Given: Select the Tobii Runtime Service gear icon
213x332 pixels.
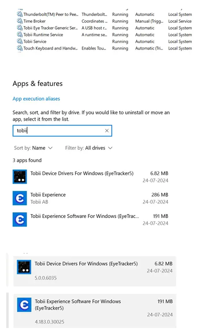Looking at the screenshot, I should tap(19, 35).
